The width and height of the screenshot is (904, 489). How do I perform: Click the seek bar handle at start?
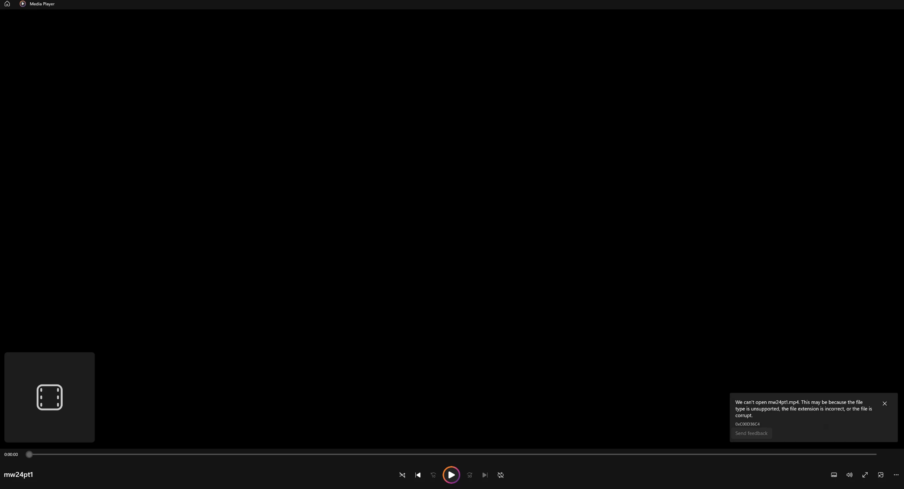point(29,454)
